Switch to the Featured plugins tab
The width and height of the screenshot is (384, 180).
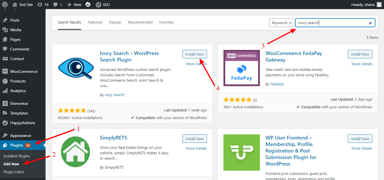tap(95, 22)
